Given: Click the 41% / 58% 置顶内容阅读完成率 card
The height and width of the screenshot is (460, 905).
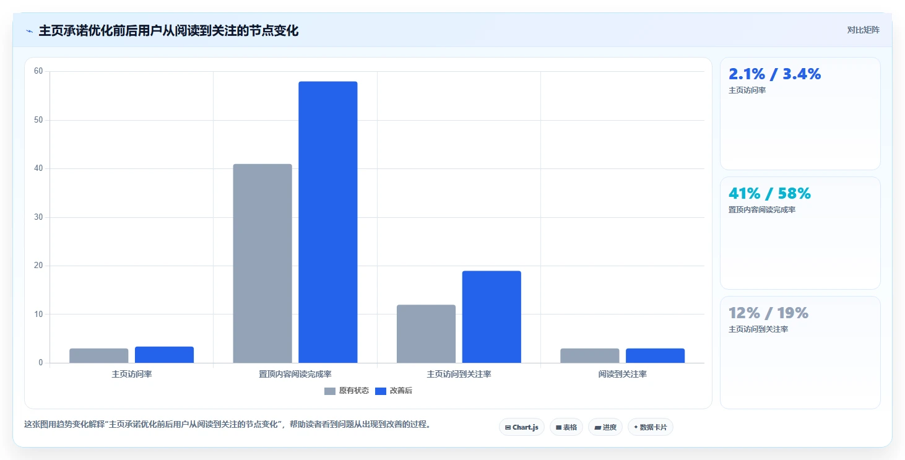Looking at the screenshot, I should pyautogui.click(x=800, y=233).
